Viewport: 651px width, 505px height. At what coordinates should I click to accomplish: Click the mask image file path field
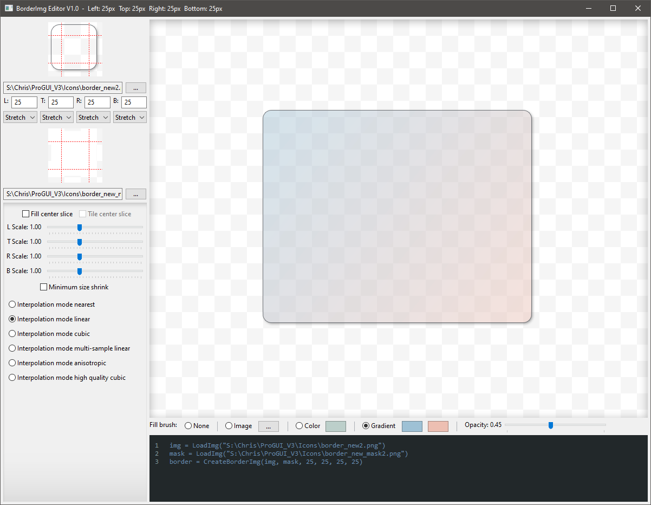[x=63, y=194]
